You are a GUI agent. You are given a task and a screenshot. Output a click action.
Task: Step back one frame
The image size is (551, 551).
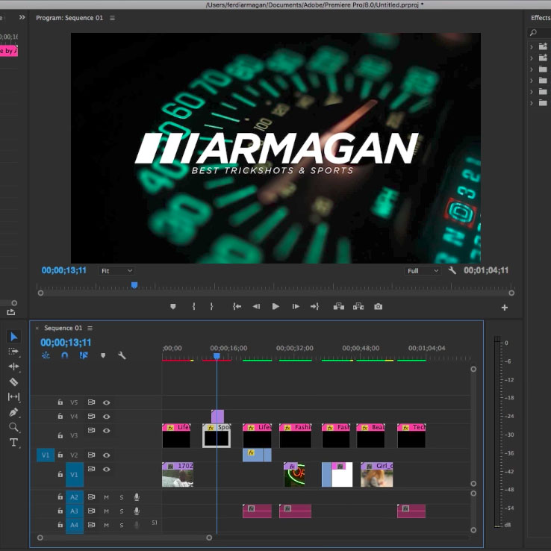(x=256, y=306)
